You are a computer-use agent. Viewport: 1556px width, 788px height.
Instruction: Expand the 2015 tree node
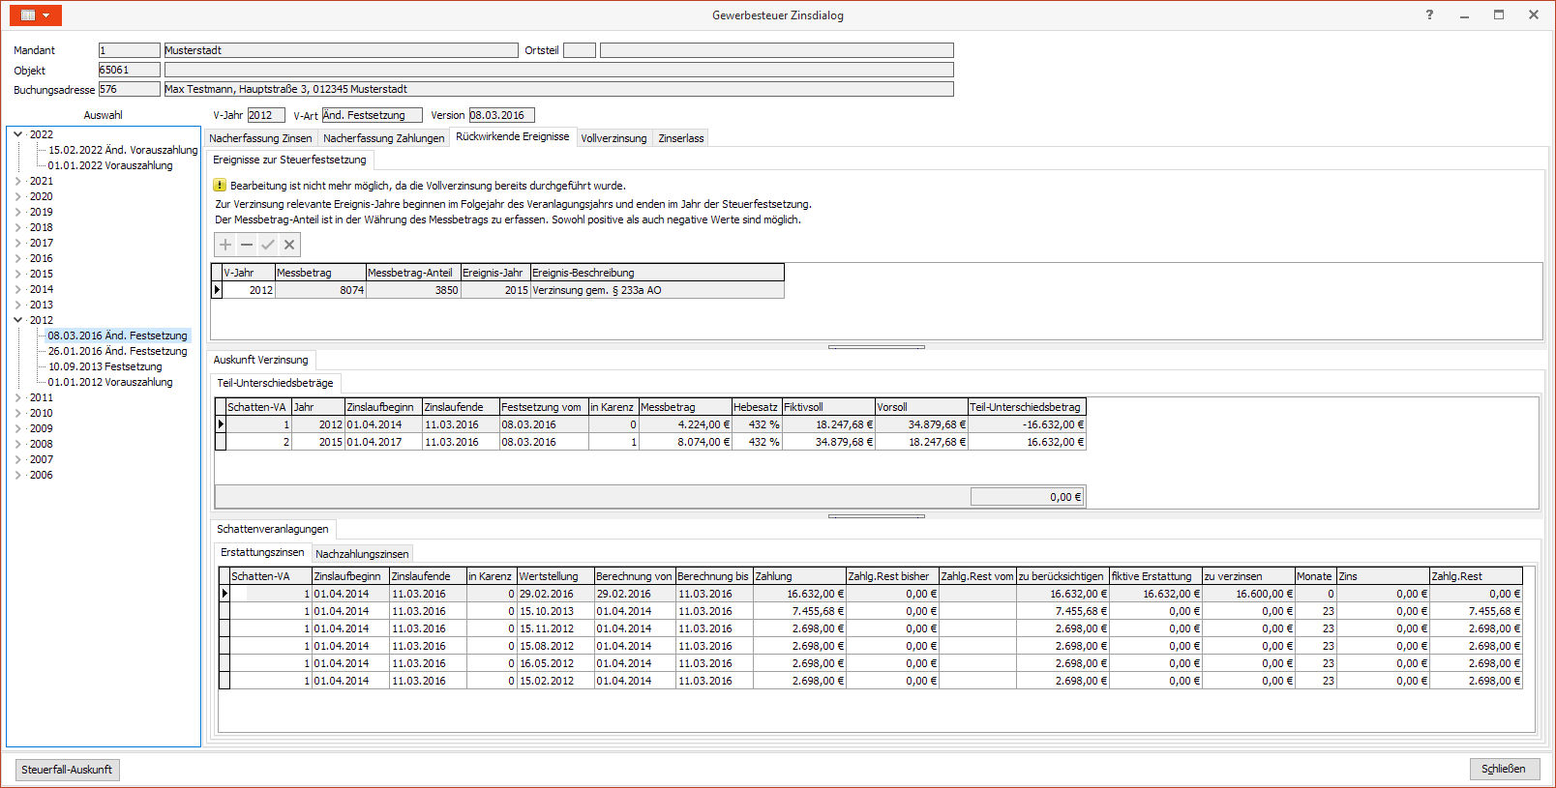point(17,274)
